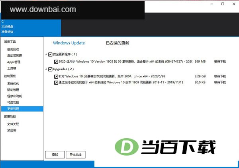Click the 部署功能 section header

click(x=10, y=116)
